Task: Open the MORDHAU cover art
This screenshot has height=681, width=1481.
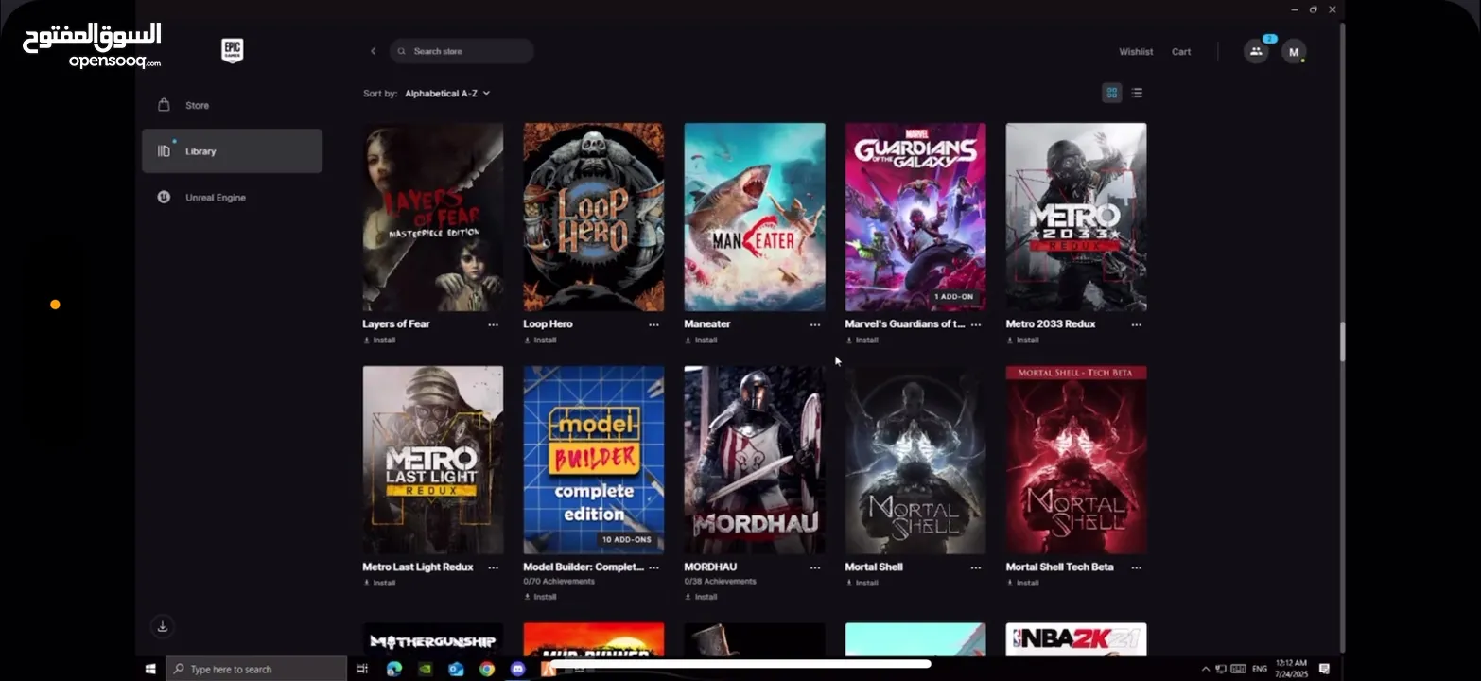Action: point(755,460)
